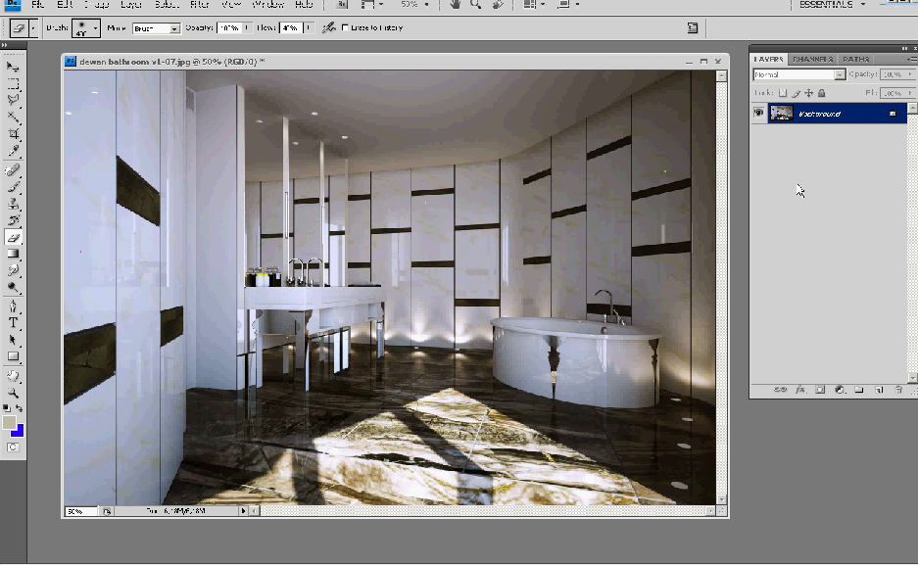Add a layer mask

[x=820, y=390]
